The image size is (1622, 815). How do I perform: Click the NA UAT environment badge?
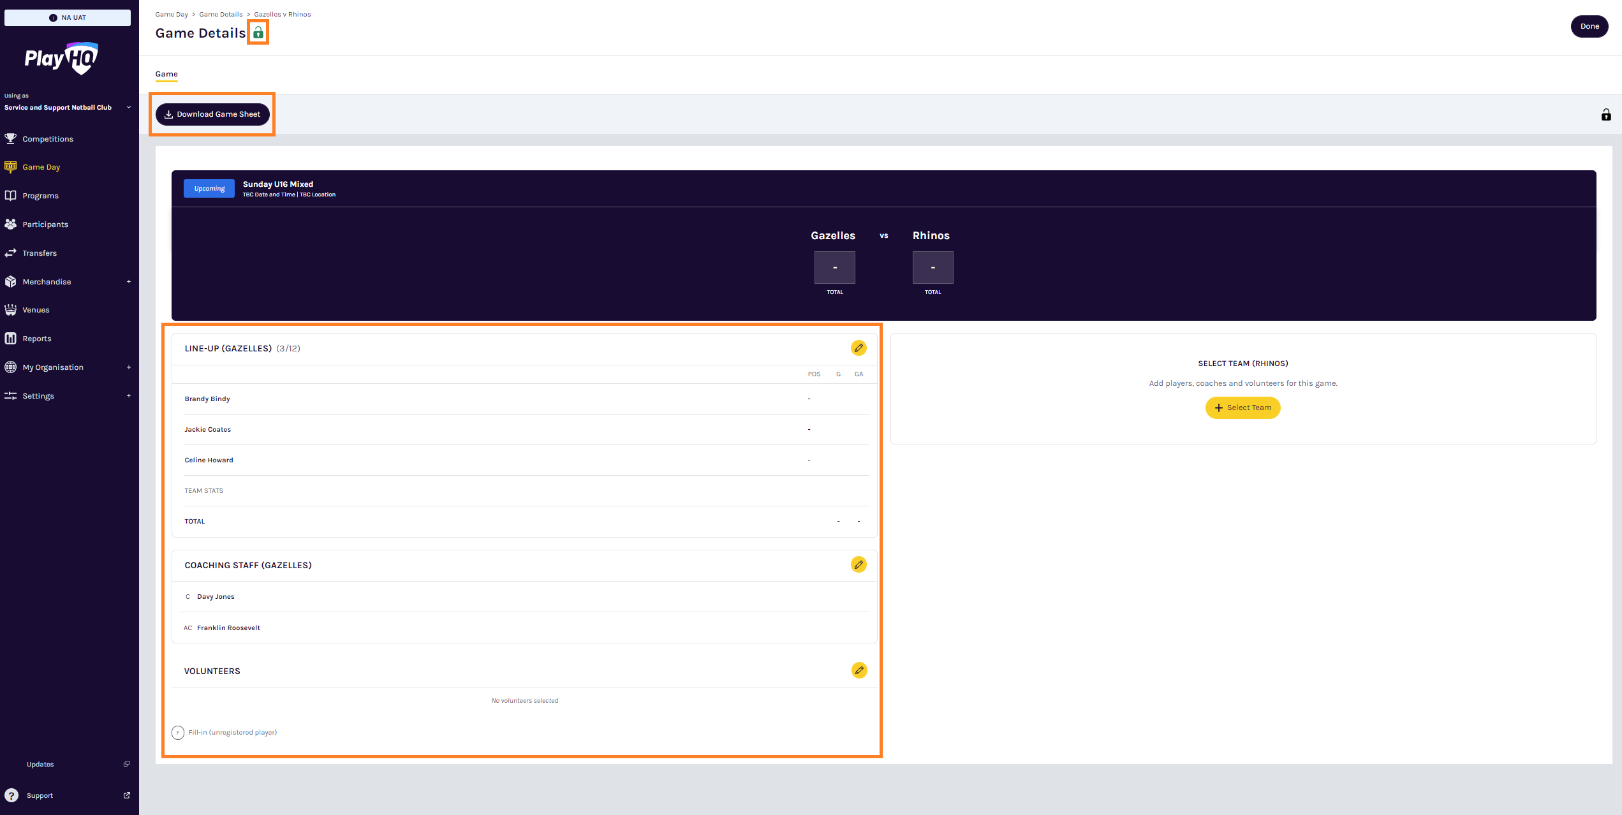pos(68,18)
